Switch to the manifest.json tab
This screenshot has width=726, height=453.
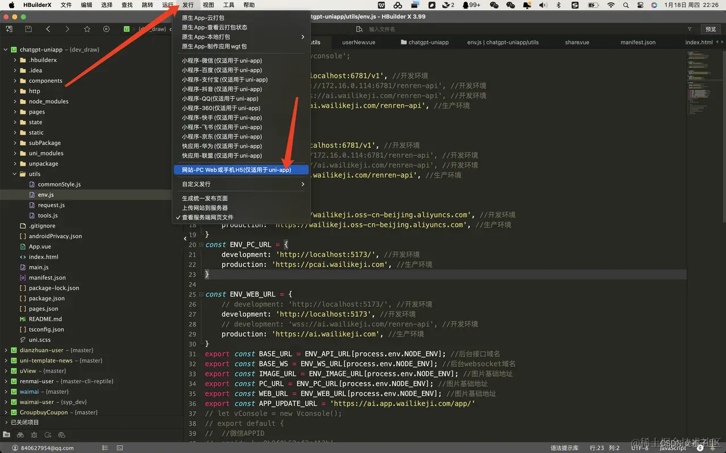(x=638, y=42)
